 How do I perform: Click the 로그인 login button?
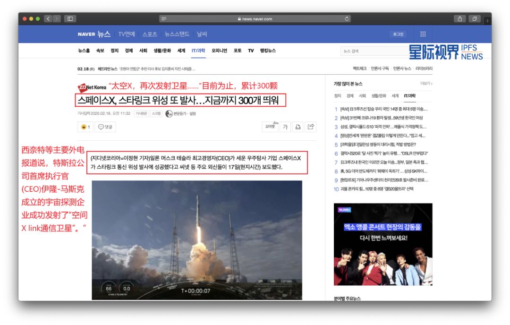click(398, 34)
